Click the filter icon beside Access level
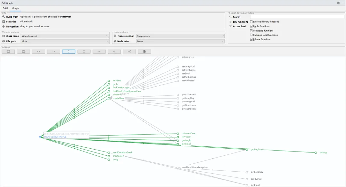Viewport: 346px width, 187px height. 230,26
